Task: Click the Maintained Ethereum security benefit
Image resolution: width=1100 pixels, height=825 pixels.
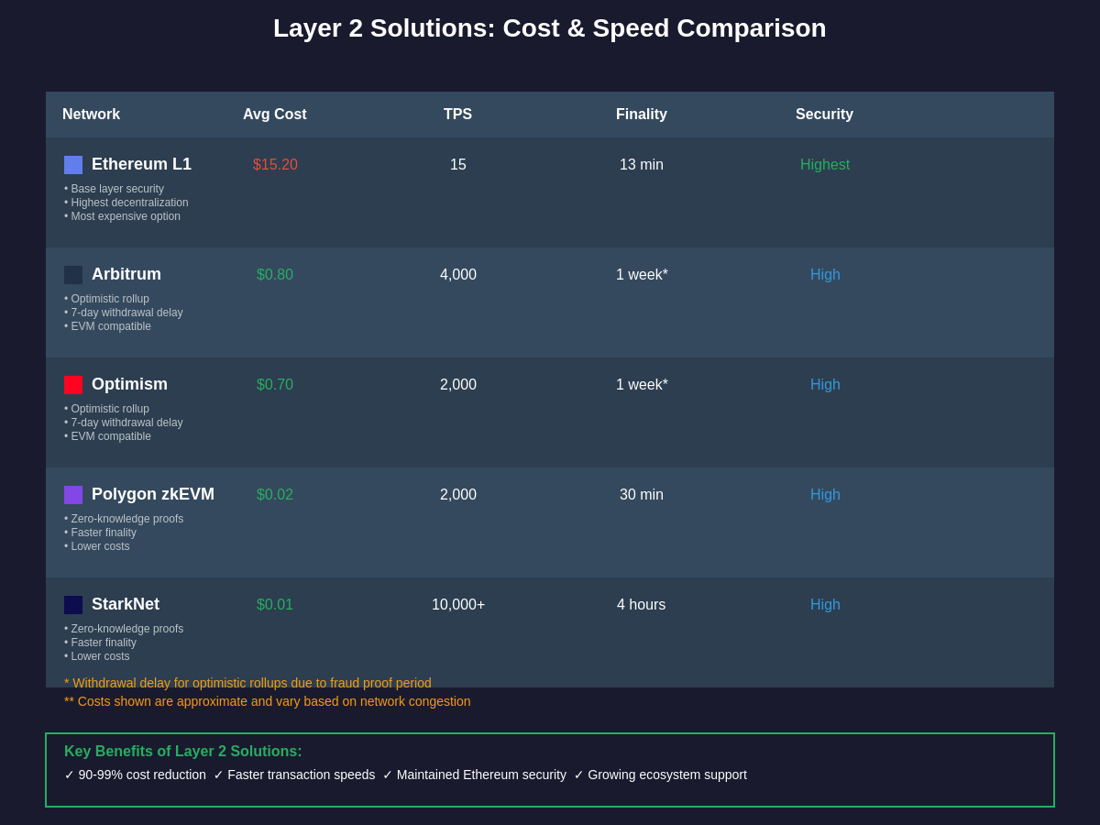Action: tap(475, 775)
